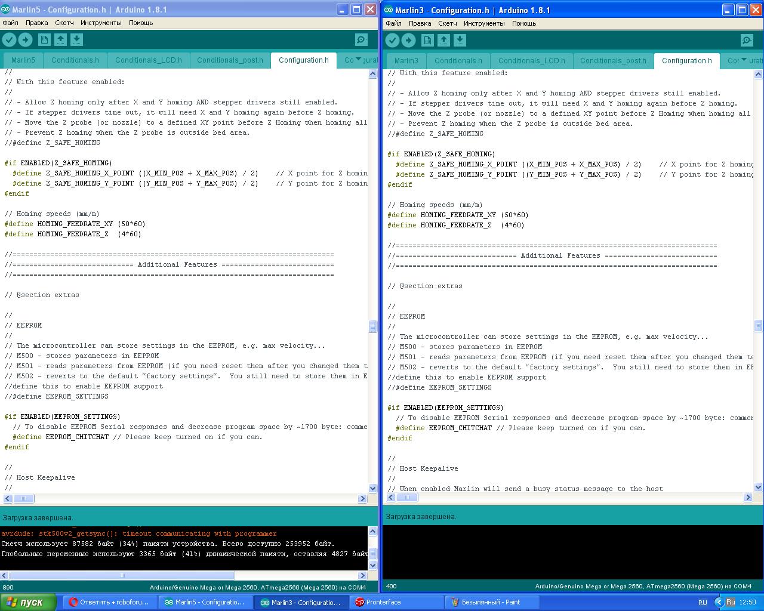Open the tab list dropdown in Marlin3 window
The height and width of the screenshot is (611, 764).
[x=744, y=60]
